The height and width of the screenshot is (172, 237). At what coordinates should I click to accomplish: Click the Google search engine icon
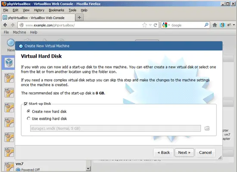[165, 25]
